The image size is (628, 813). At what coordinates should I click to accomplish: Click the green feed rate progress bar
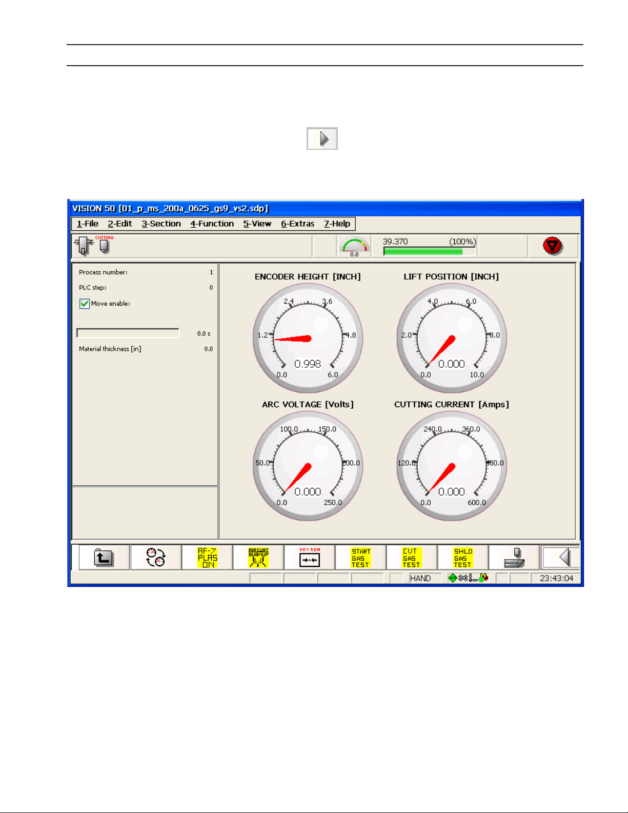(x=430, y=251)
